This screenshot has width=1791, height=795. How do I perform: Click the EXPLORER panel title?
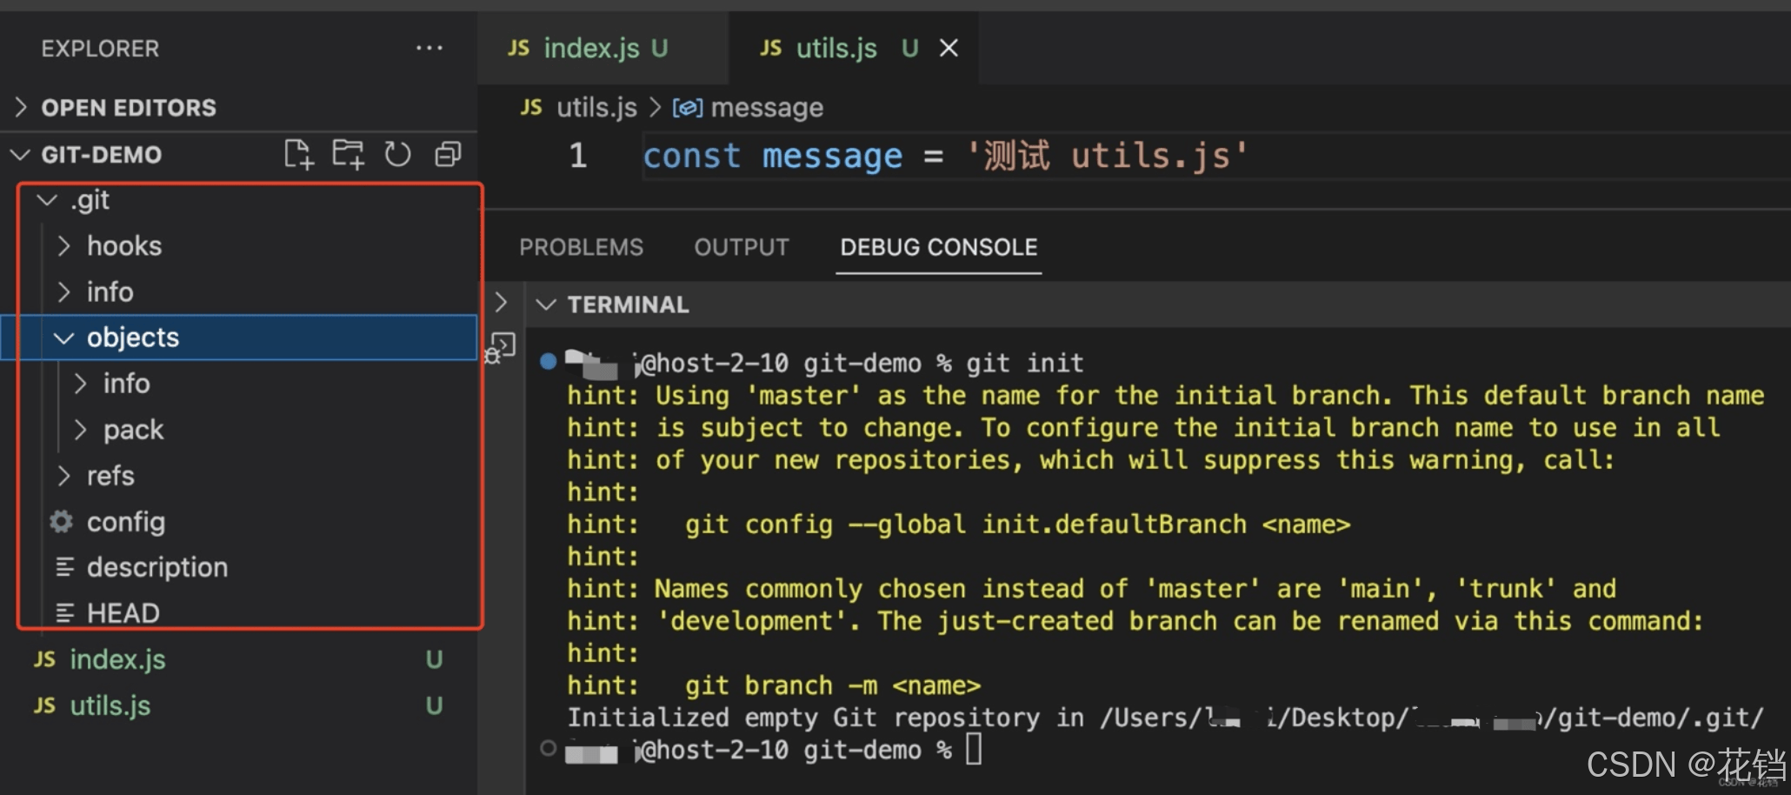coord(101,49)
